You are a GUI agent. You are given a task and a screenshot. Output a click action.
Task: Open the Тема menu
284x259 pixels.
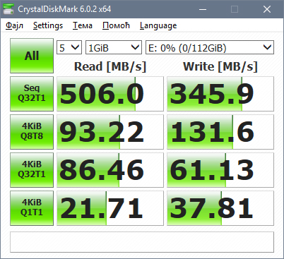(83, 25)
